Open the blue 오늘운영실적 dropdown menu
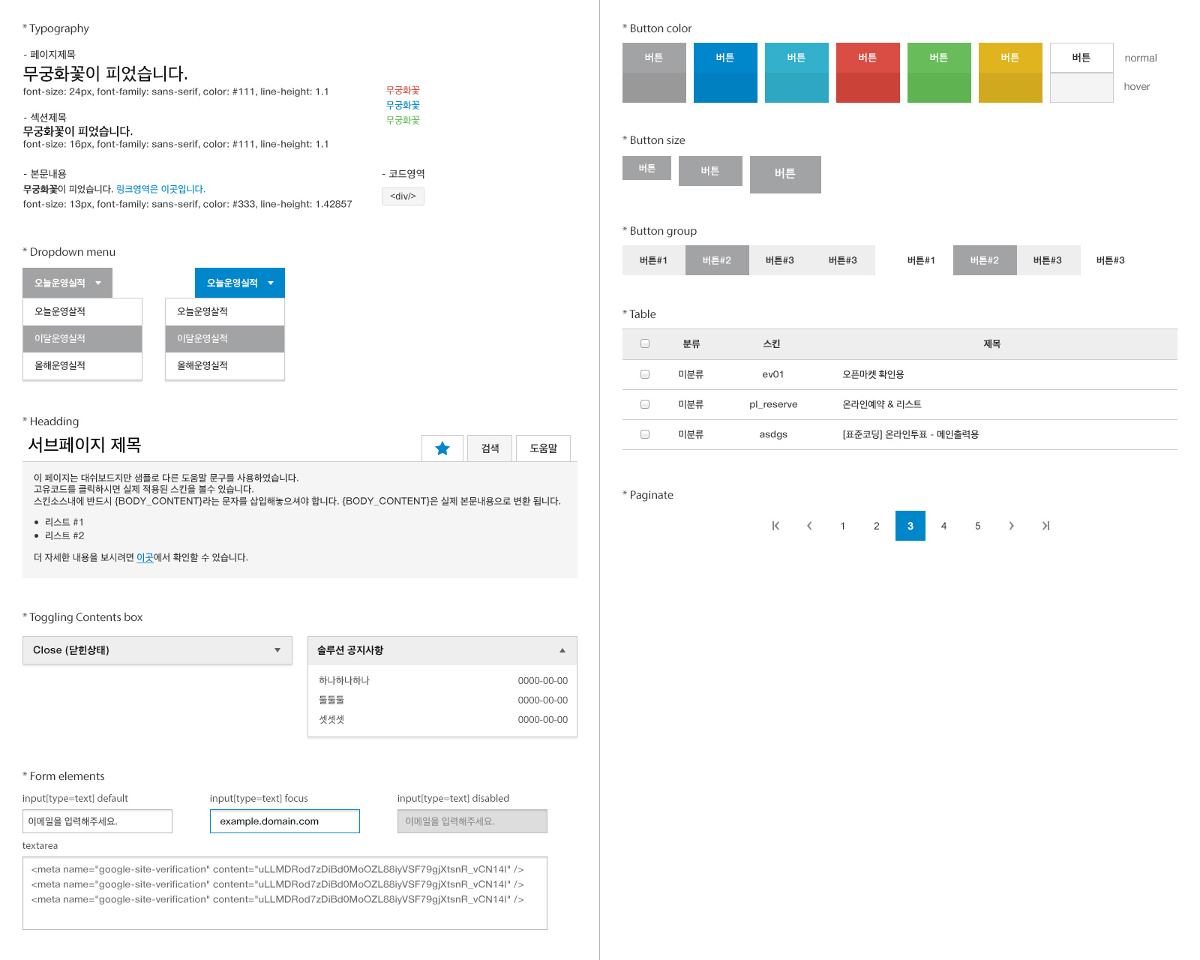The image size is (1200, 960). tap(238, 283)
